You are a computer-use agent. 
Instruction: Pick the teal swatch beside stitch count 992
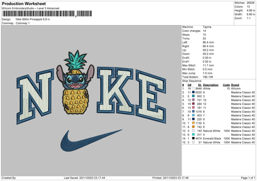[194, 96]
